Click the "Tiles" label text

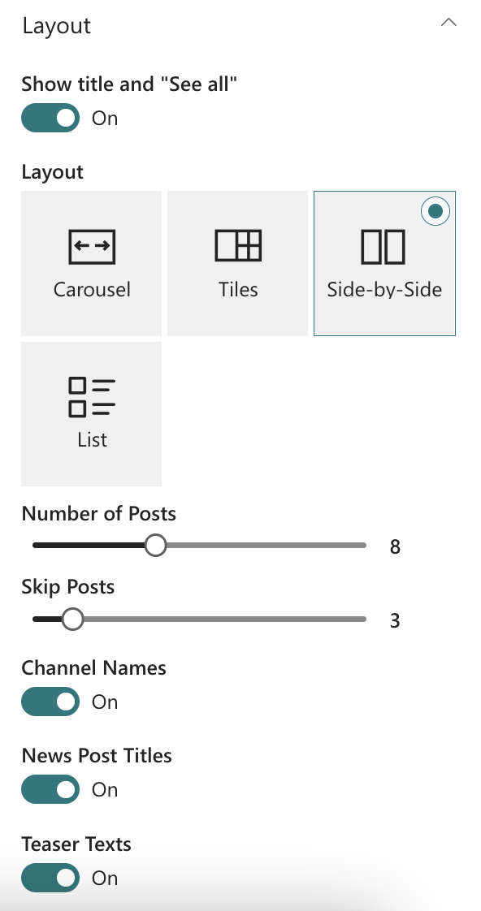tap(238, 289)
